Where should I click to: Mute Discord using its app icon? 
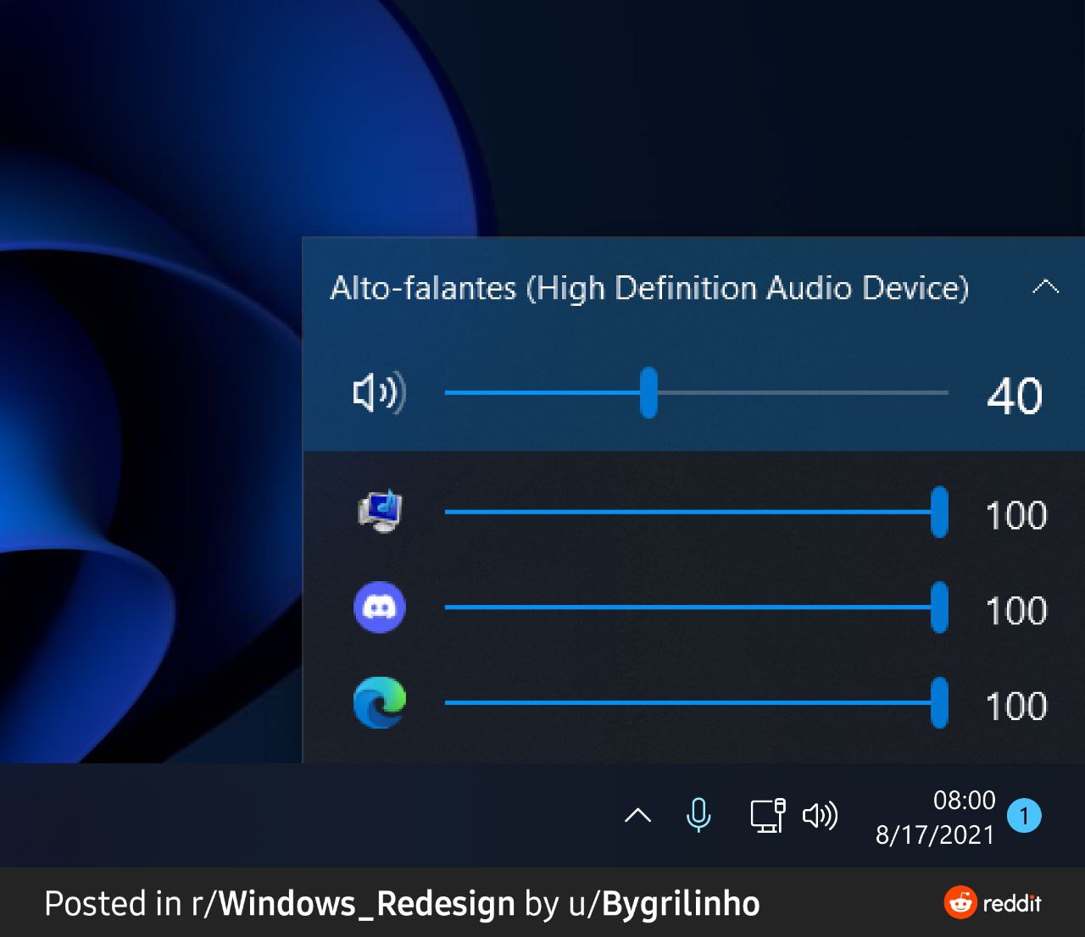pyautogui.click(x=380, y=607)
